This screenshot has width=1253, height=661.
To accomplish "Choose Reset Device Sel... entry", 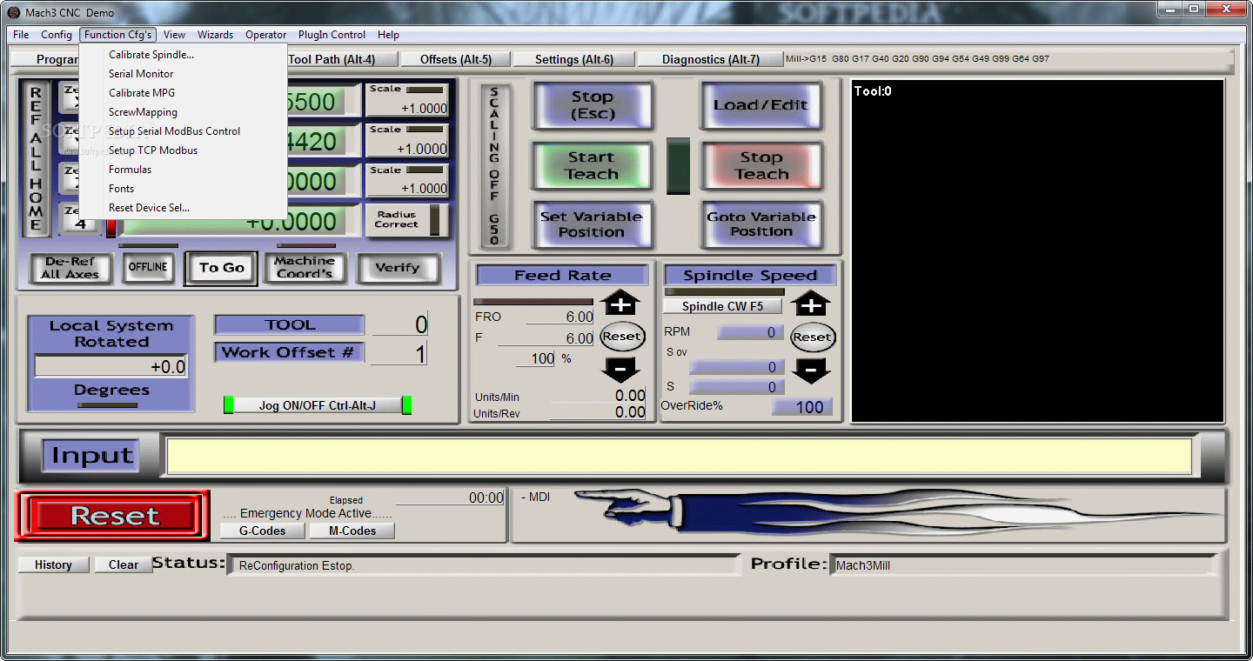I will pyautogui.click(x=183, y=208).
